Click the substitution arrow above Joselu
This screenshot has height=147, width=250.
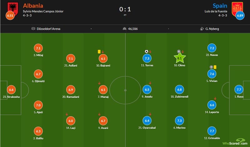(x=150, y=83)
